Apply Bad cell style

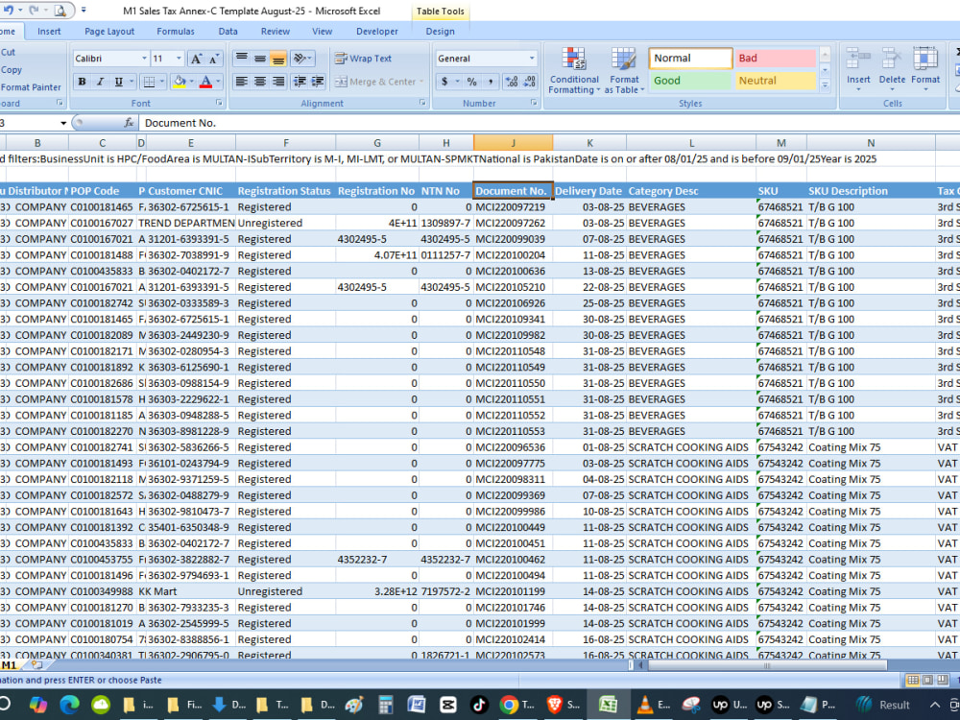pyautogui.click(x=775, y=59)
